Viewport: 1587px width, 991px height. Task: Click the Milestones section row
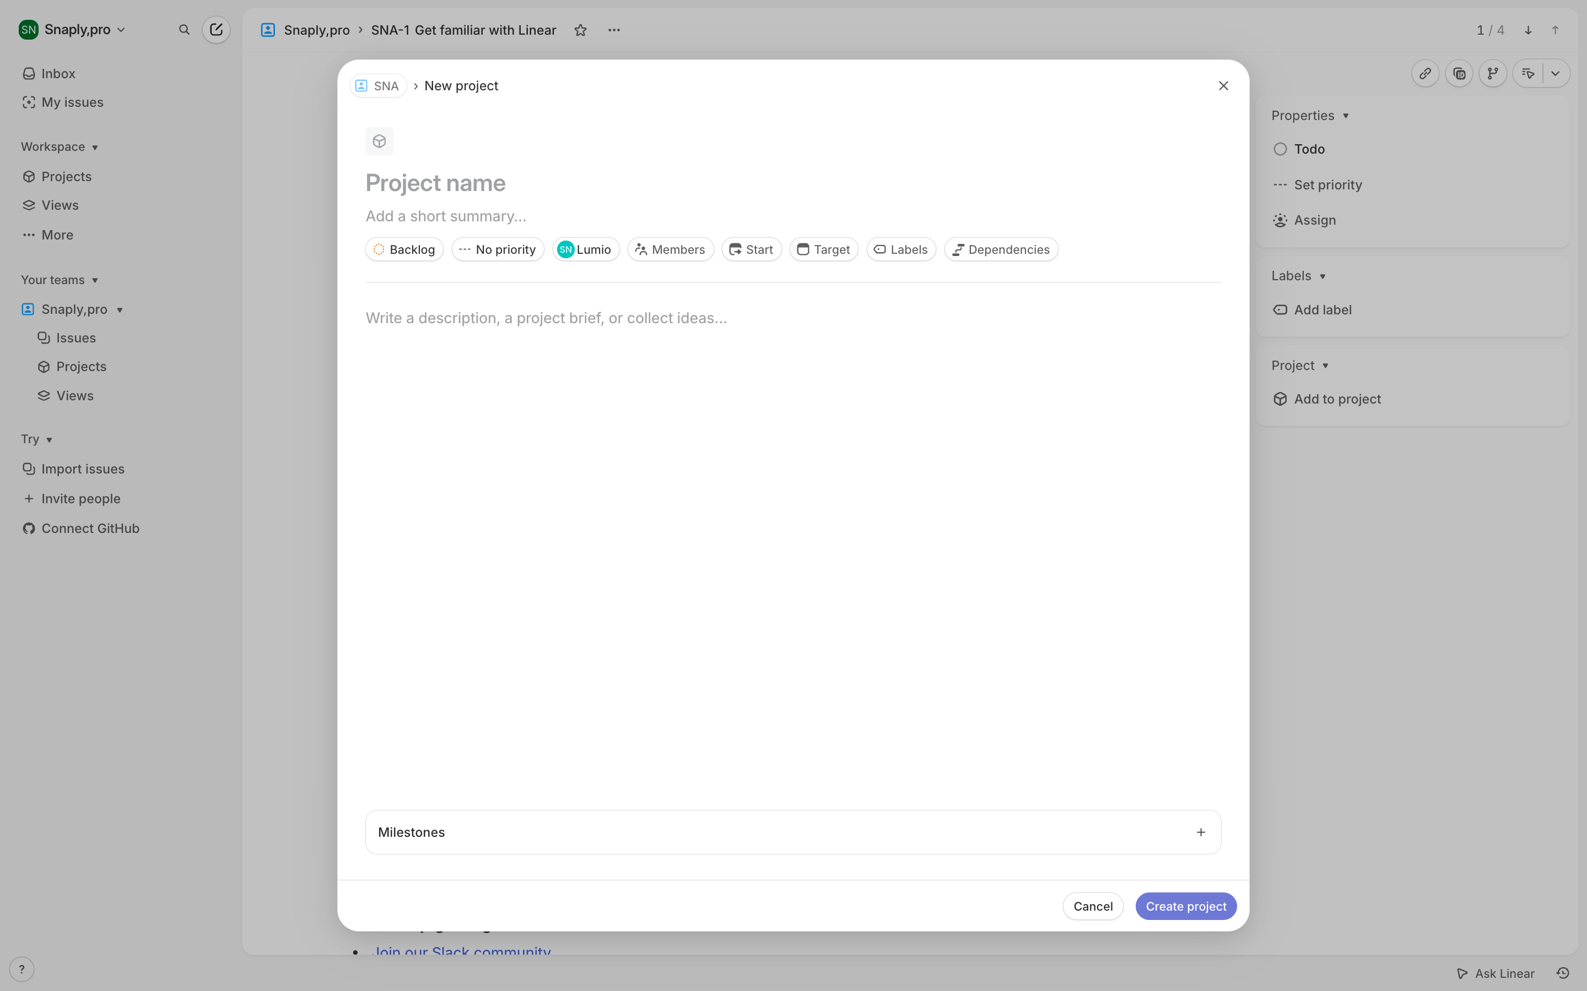click(793, 832)
